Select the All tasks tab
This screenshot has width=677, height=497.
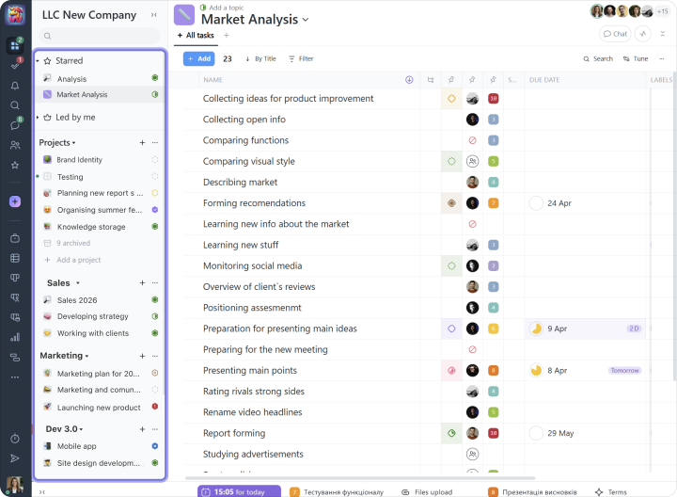click(196, 36)
